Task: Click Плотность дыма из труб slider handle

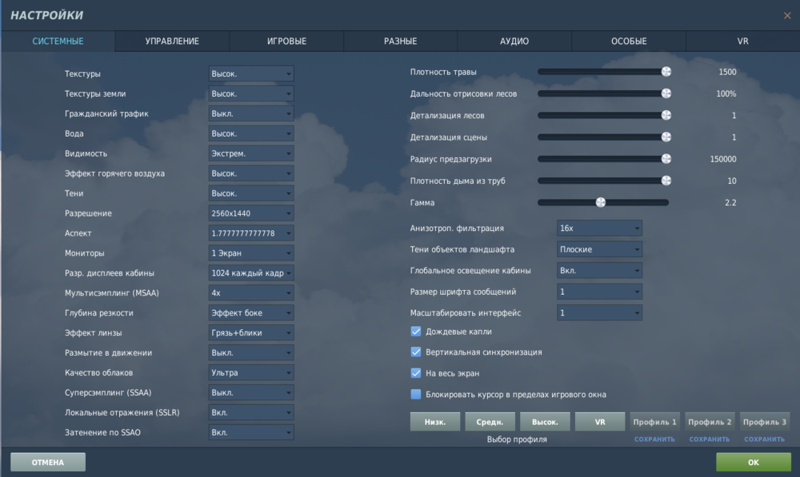Action: coord(666,181)
